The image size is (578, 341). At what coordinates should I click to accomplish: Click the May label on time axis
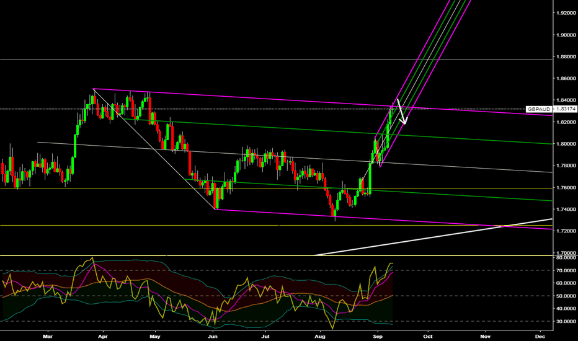pyautogui.click(x=155, y=337)
